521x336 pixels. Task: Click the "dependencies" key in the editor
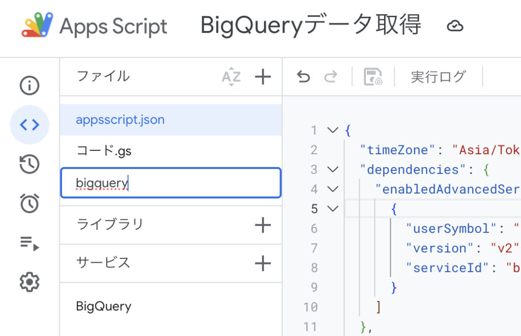pyautogui.click(x=413, y=170)
